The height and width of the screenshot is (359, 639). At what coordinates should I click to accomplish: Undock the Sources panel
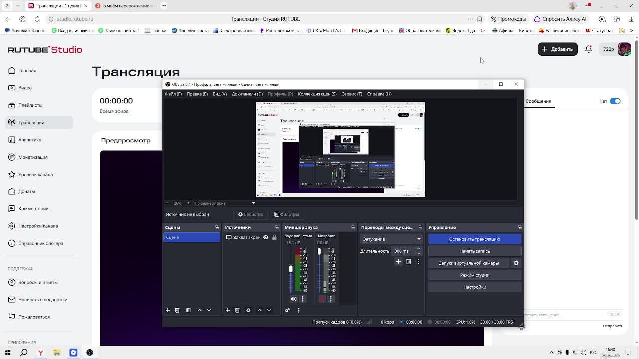point(276,227)
